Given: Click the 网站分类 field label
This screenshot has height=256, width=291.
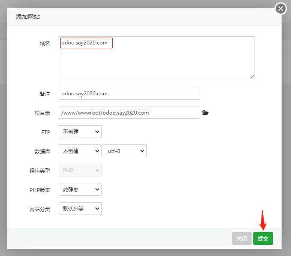Looking at the screenshot, I should click(40, 209).
